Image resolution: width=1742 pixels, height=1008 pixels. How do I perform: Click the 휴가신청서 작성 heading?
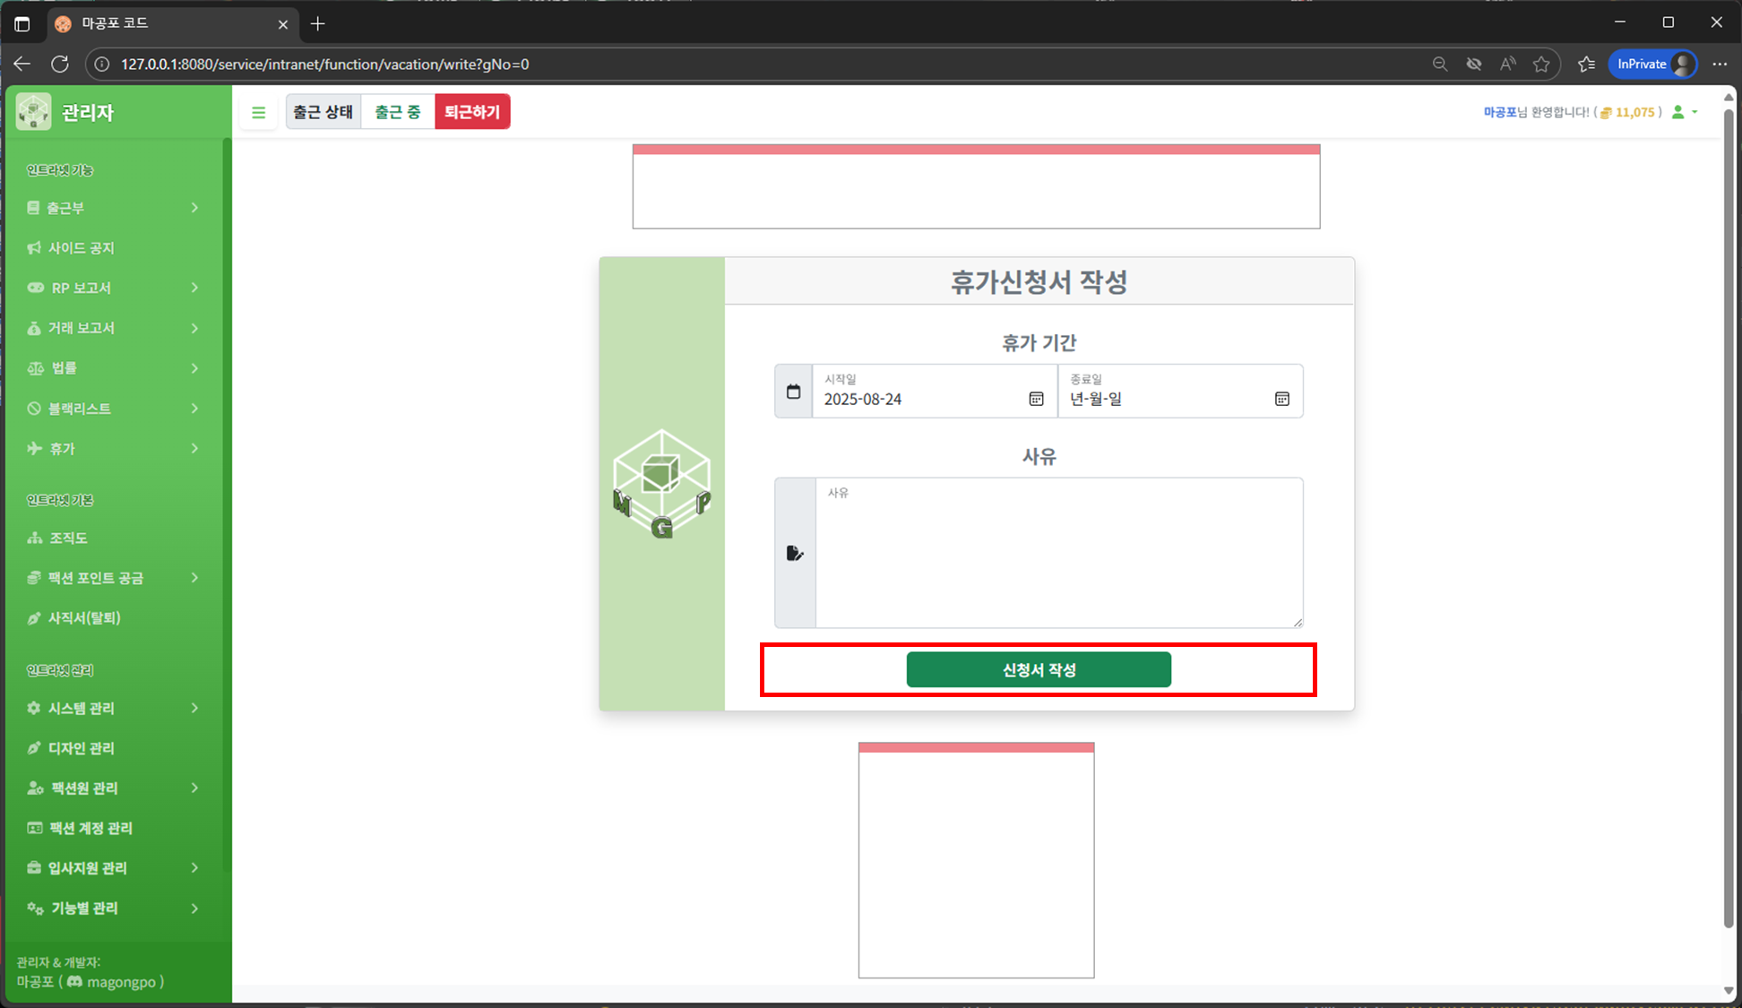pos(1039,282)
